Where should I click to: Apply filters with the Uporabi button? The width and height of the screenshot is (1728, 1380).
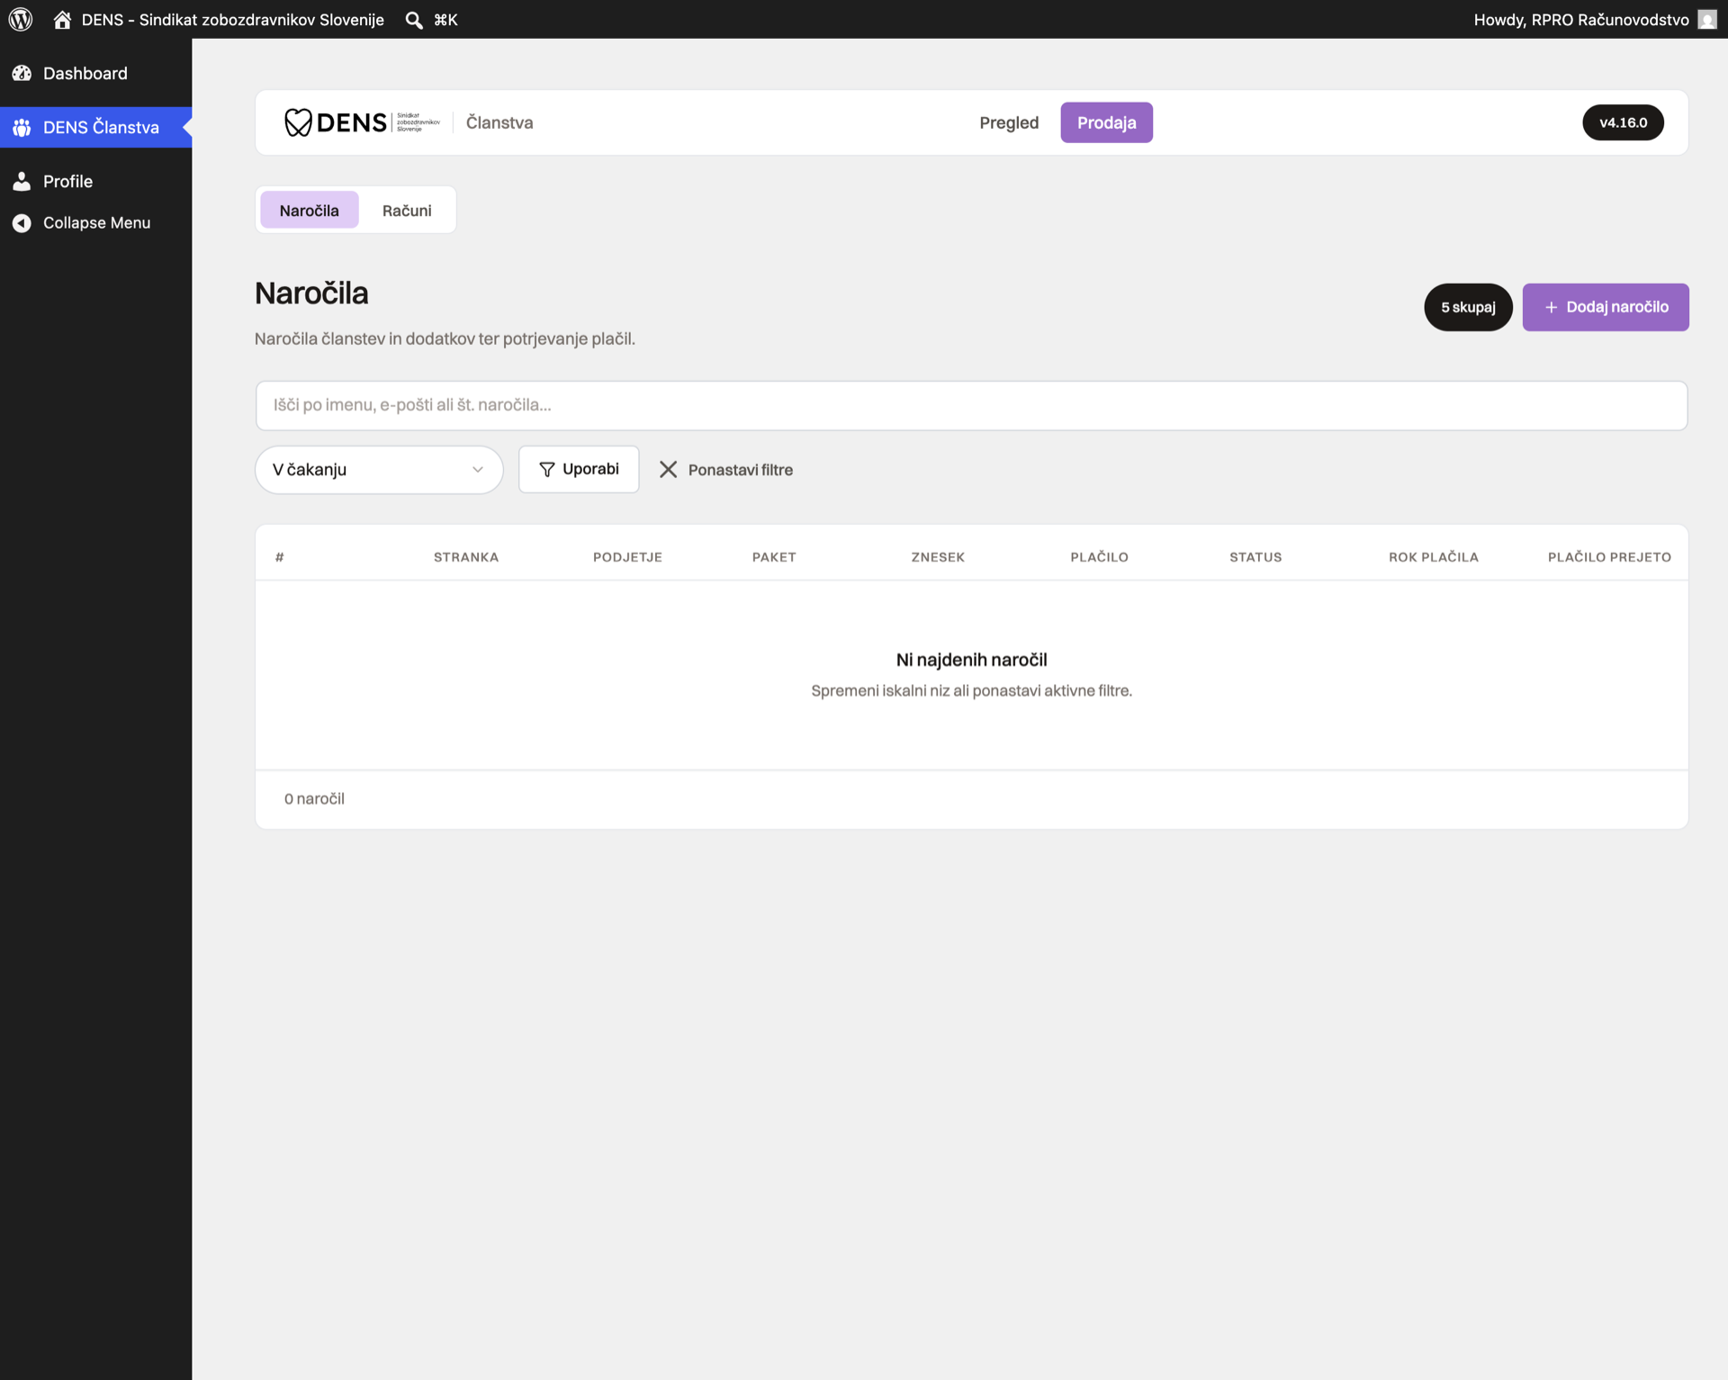[579, 469]
